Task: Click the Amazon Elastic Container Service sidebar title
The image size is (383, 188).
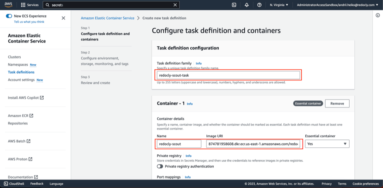Action: click(27, 38)
